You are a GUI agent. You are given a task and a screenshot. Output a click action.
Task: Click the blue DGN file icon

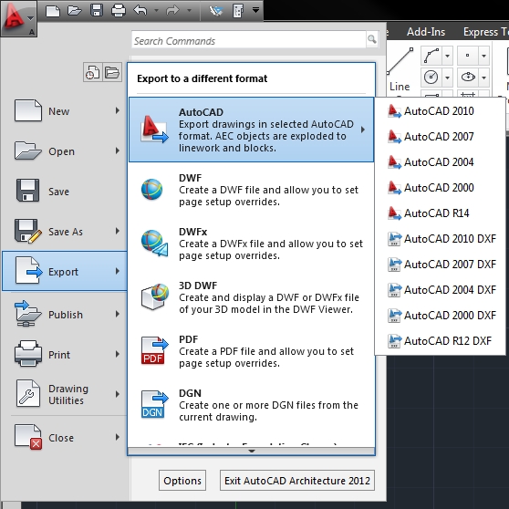pyautogui.click(x=154, y=404)
